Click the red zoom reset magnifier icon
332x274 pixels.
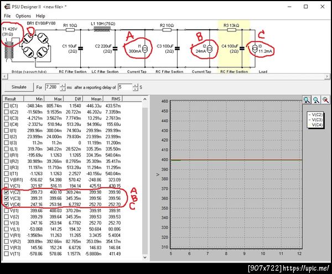click(x=325, y=99)
